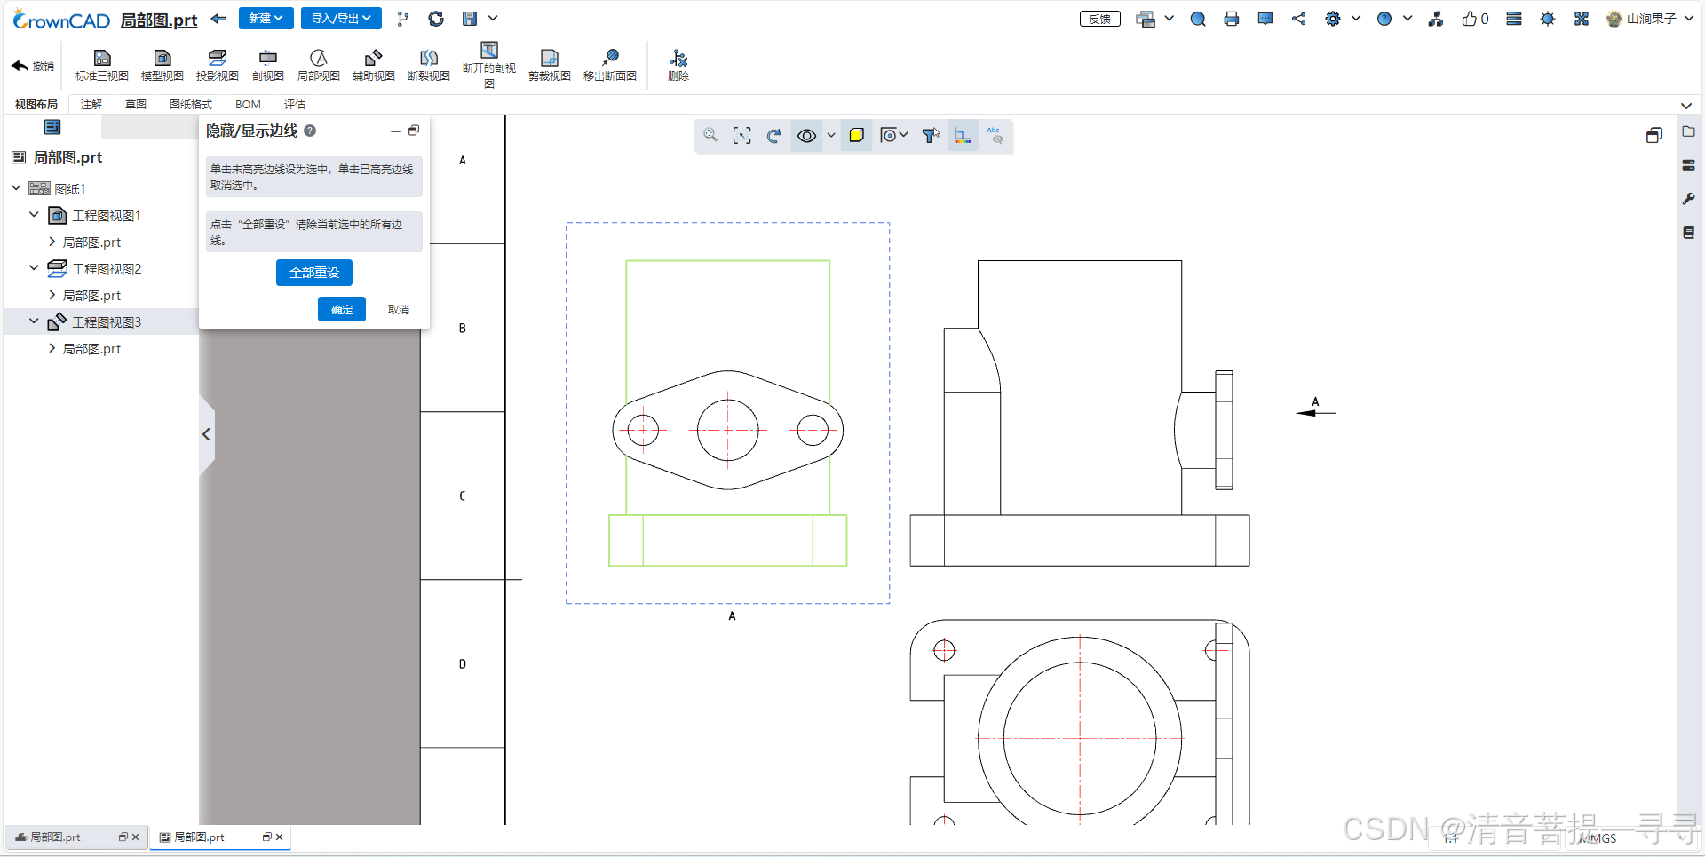The image size is (1705, 857).
Task: Toggle the three-bar list icon in top bar
Action: click(1514, 19)
